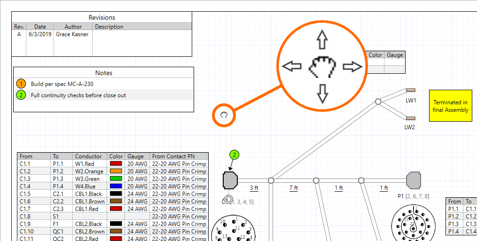477x241 pixels.
Task: Click the red swatch in the C1.7 row
Action: coord(116,209)
